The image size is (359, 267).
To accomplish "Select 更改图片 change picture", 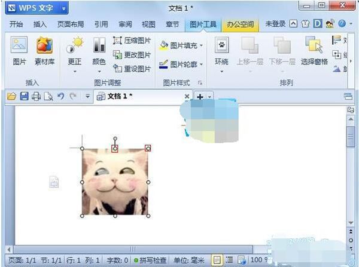I will coord(132,54).
